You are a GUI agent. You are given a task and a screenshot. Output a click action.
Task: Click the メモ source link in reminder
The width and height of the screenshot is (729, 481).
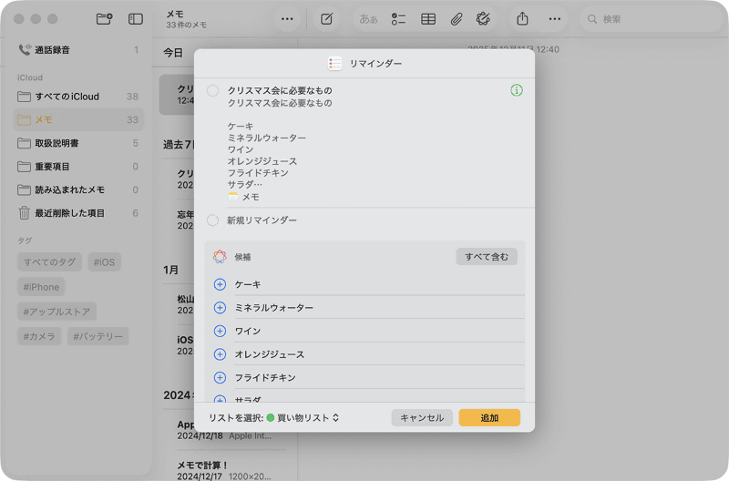pos(243,197)
